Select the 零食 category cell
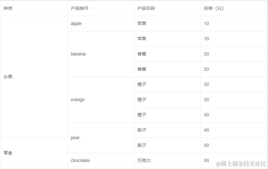 pyautogui.click(x=8, y=153)
